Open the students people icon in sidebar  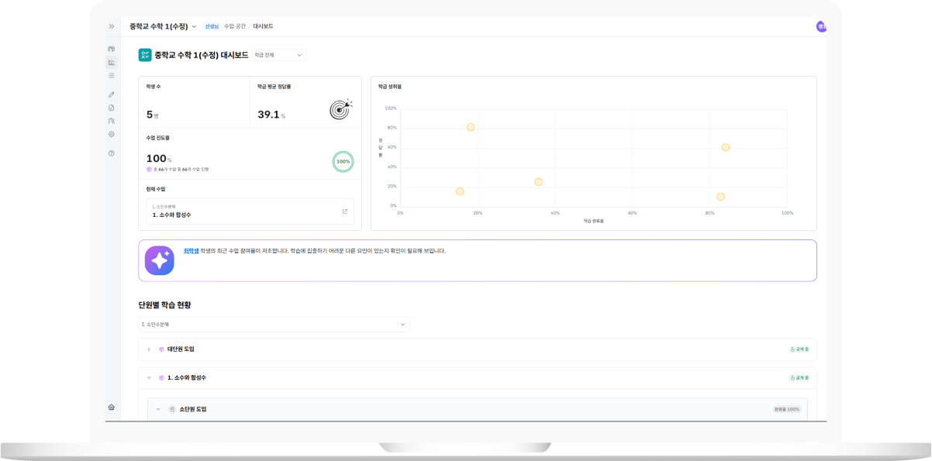[x=112, y=121]
